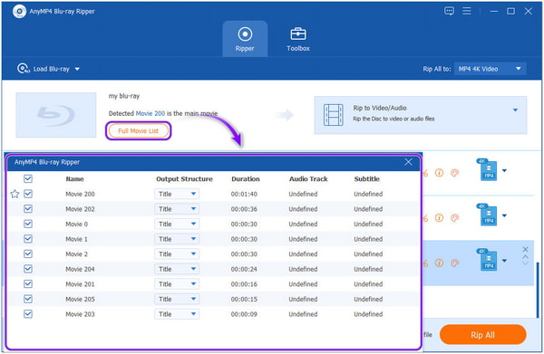Click the info icon in first title row
Screen dimensions: 544x354
pos(439,173)
